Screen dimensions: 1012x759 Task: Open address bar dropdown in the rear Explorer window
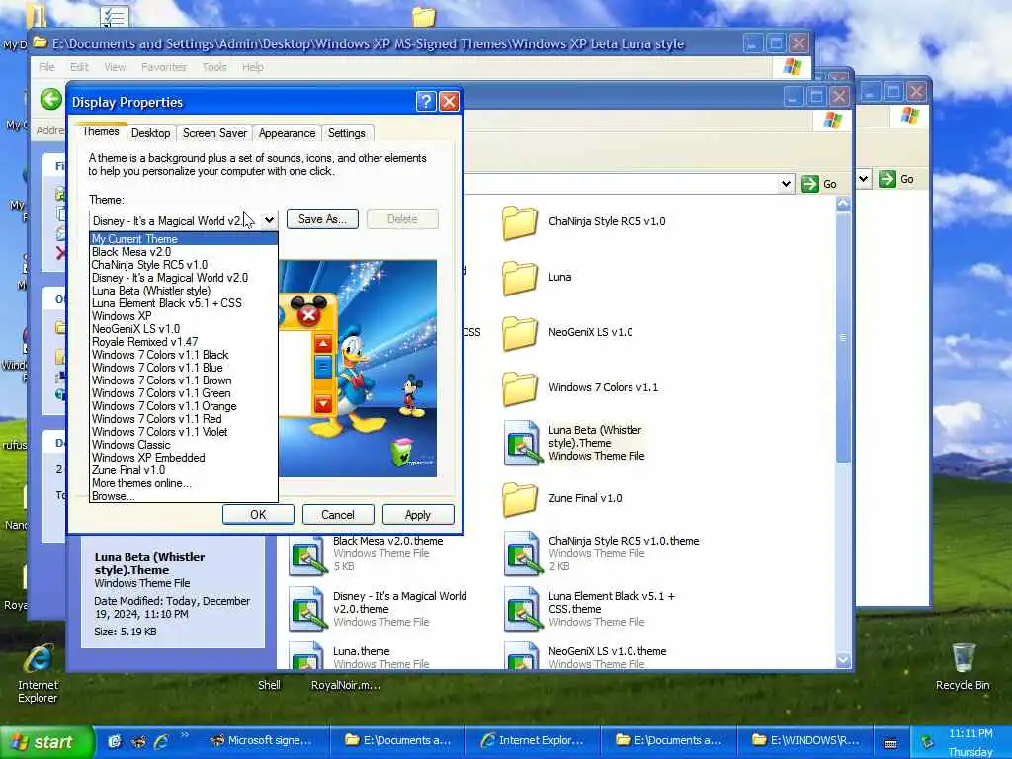864,178
